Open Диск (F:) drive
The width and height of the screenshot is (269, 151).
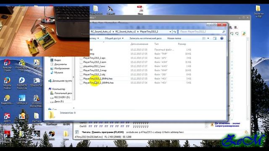tap(57, 102)
